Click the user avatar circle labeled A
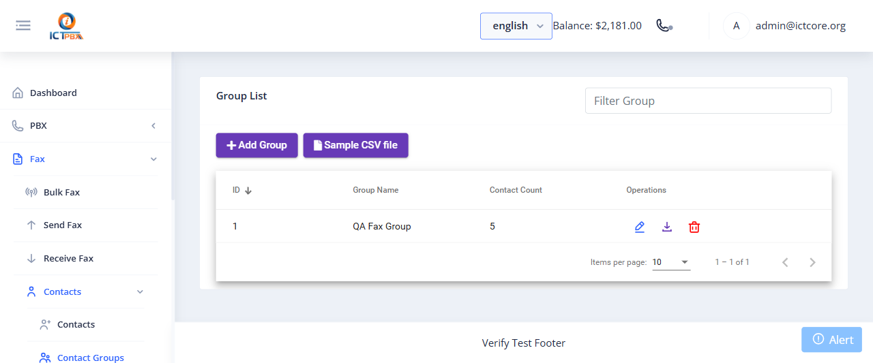873x363 pixels. (736, 26)
